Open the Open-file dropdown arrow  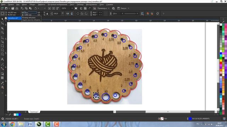click(x=9, y=8)
